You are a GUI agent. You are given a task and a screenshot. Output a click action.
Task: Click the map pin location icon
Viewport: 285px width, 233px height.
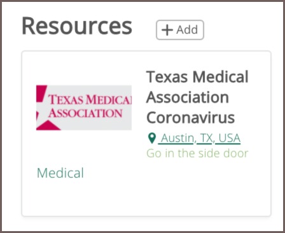pyautogui.click(x=151, y=138)
